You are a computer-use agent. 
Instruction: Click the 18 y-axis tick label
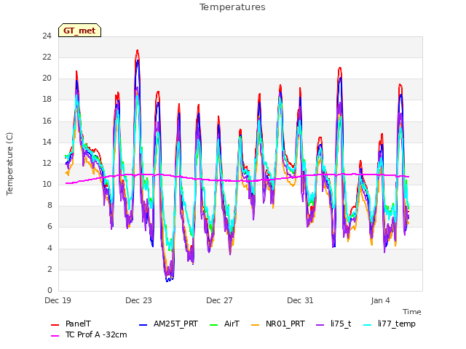click(x=47, y=100)
